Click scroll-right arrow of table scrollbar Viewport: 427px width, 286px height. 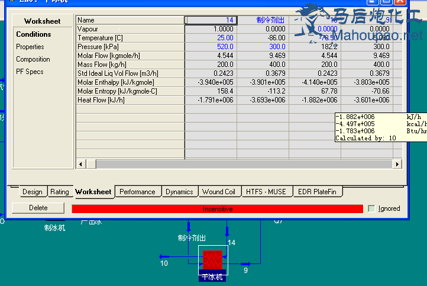pos(397,163)
